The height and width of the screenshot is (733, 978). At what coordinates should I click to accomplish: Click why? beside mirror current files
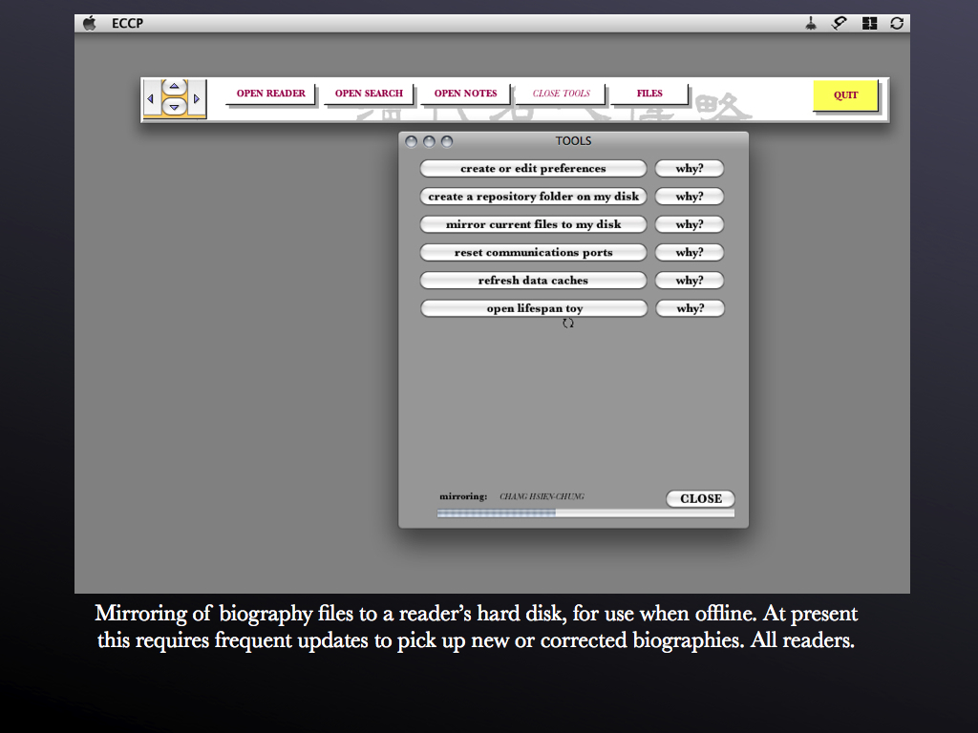click(x=690, y=224)
